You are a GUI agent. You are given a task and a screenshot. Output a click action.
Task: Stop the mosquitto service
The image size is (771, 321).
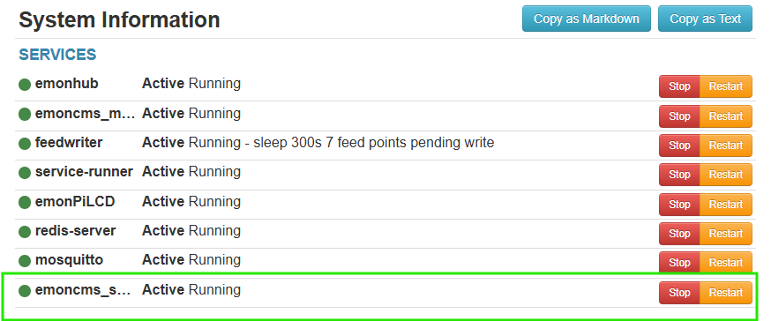pyautogui.click(x=679, y=263)
